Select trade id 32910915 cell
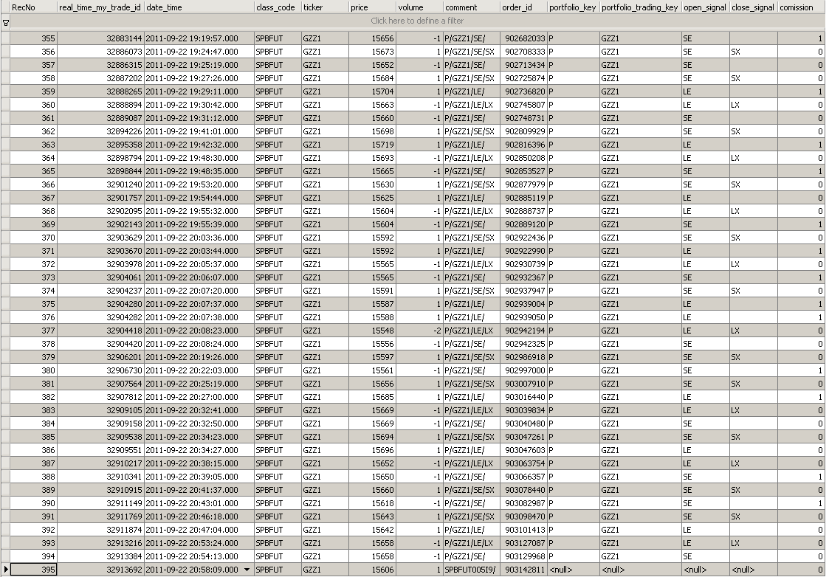 [100, 490]
